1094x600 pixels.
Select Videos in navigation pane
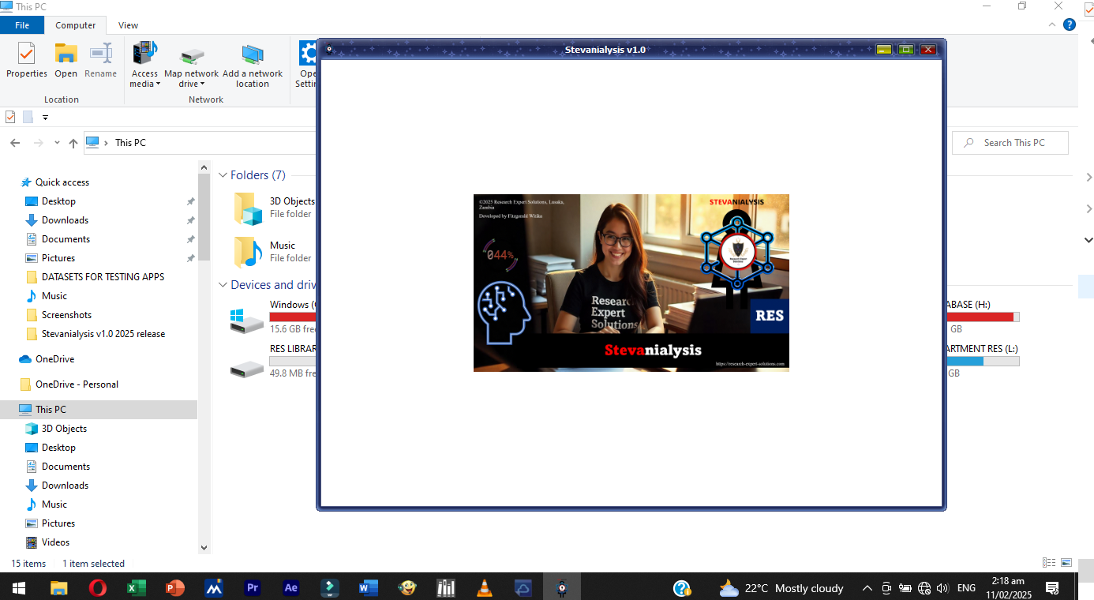(55, 542)
